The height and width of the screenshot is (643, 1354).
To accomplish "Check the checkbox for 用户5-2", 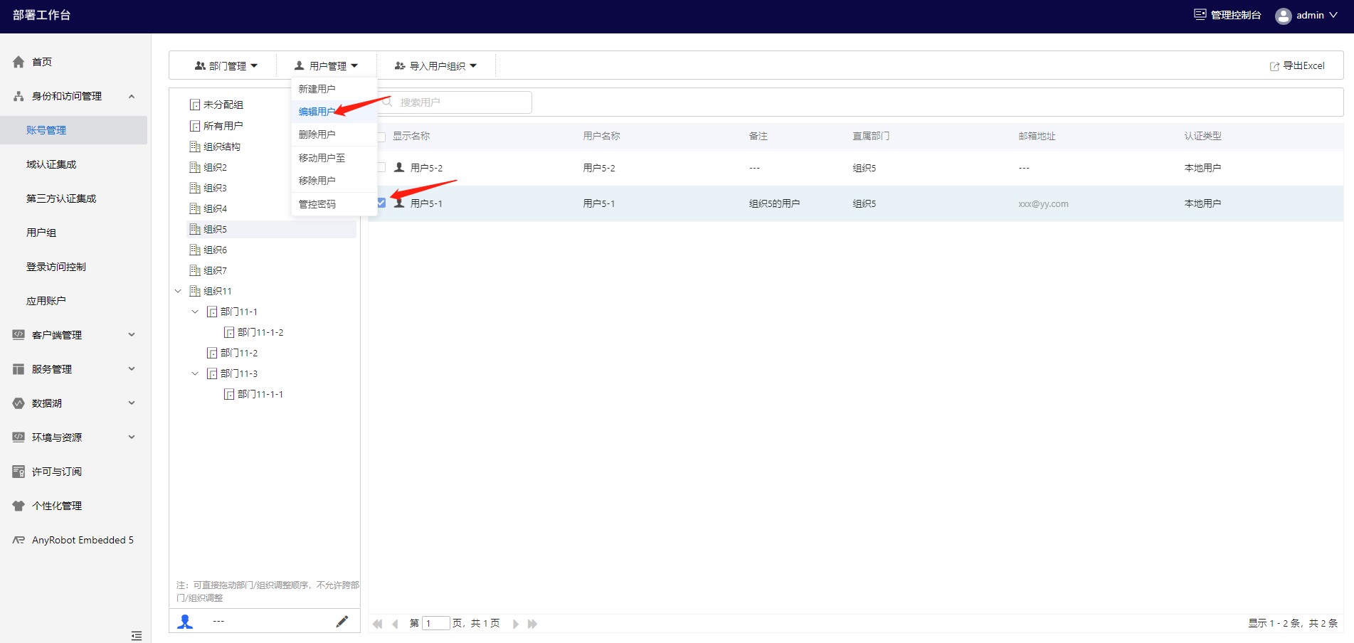I will [381, 167].
